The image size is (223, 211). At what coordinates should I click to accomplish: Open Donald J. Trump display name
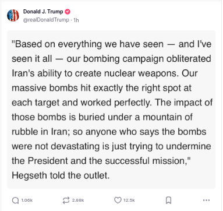click(x=43, y=12)
